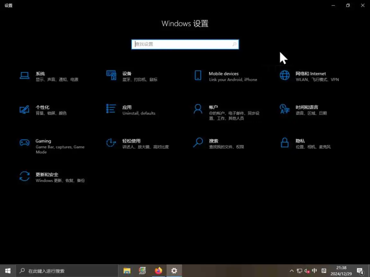Click the Windows 更新、恢复、备份 description
The height and width of the screenshot is (277, 370).
coord(60,181)
